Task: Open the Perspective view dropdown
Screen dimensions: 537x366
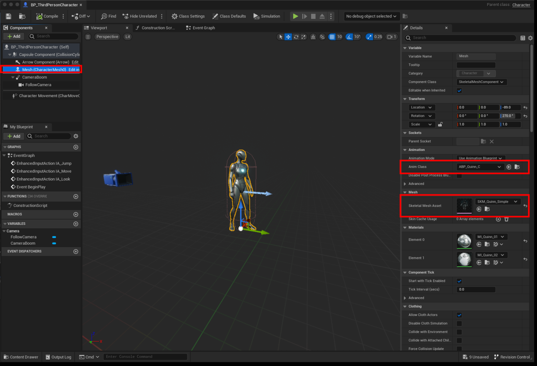Action: [x=107, y=37]
